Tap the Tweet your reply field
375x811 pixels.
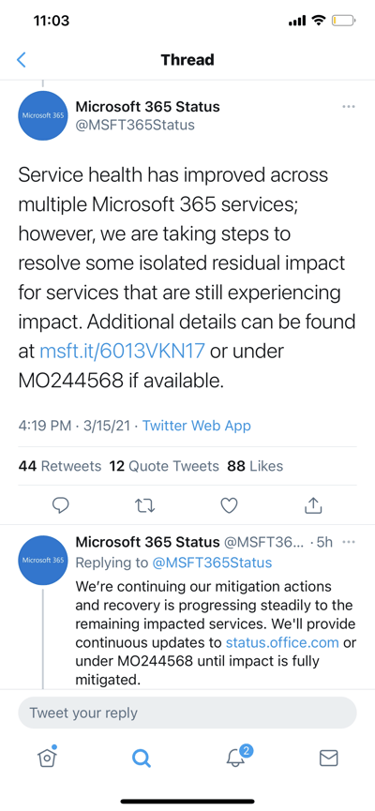click(x=187, y=713)
